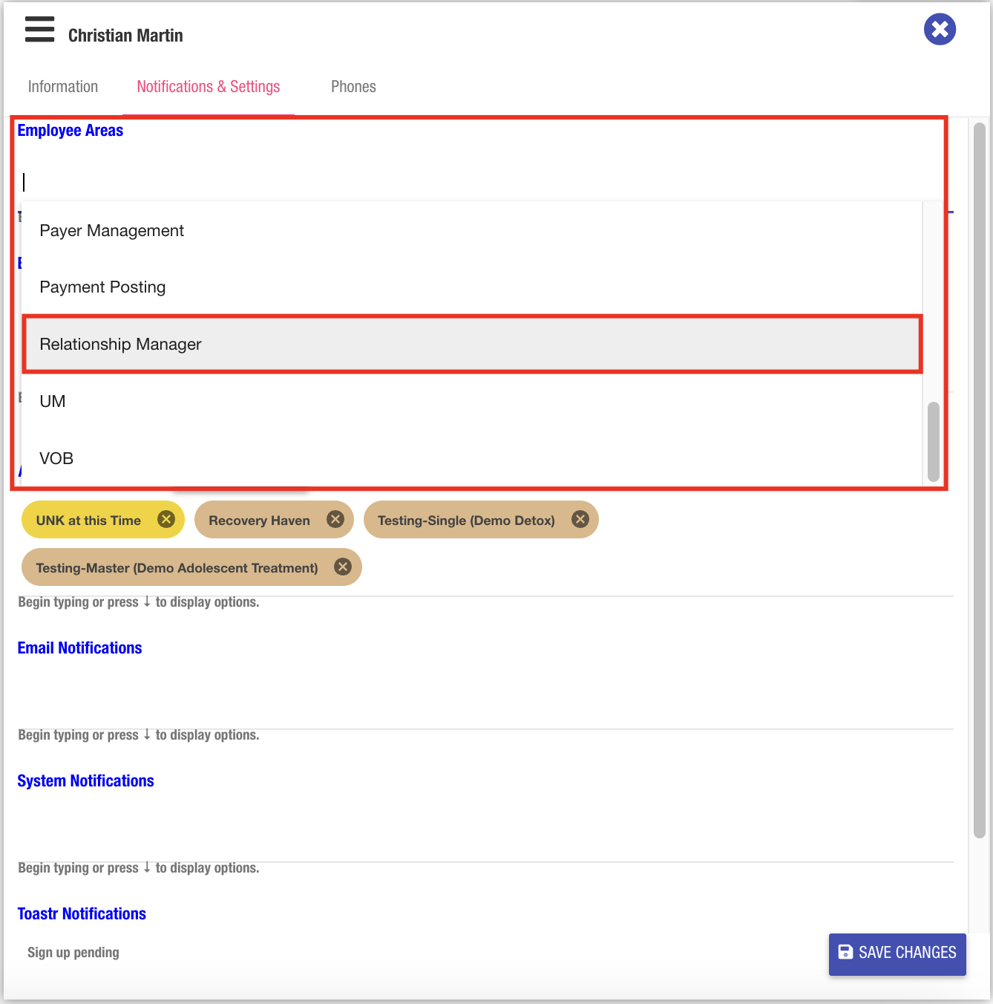The height and width of the screenshot is (1004, 993).
Task: Open the Phones tab
Action: click(x=353, y=87)
